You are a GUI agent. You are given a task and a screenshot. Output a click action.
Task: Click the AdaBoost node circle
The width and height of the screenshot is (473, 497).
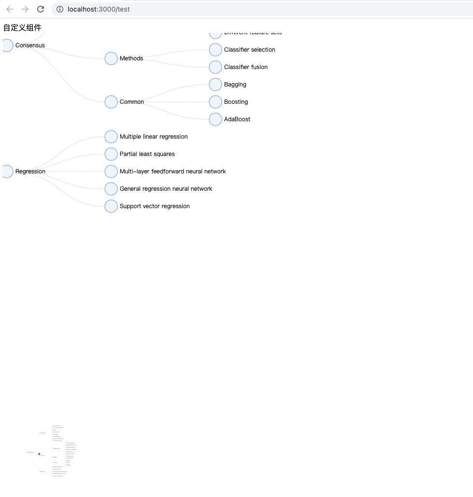pos(215,119)
